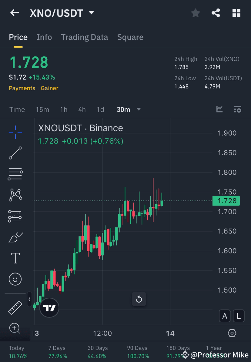Open the emoji sticker tool
This screenshot has height=362, width=251.
pyautogui.click(x=15, y=279)
